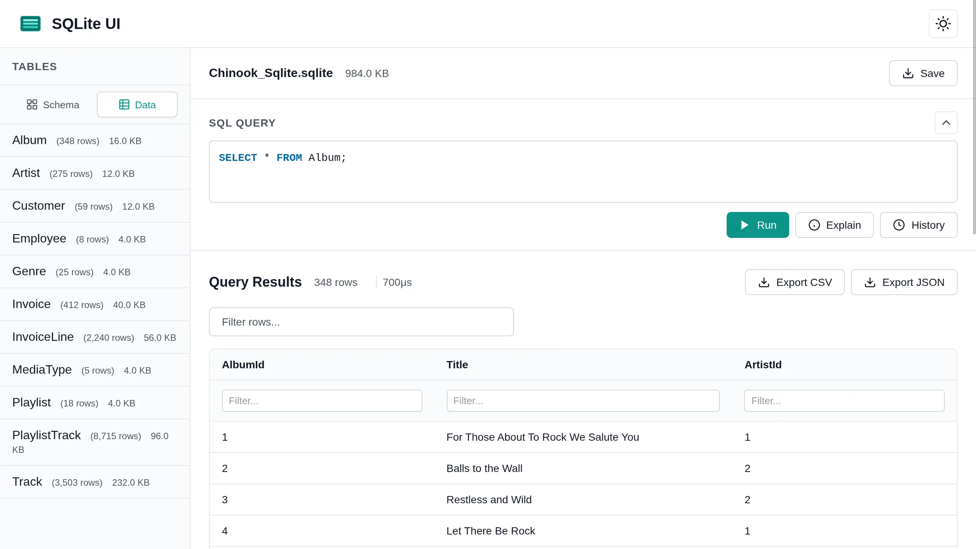Choose the PlaylistTrack table
The height and width of the screenshot is (549, 976).
pos(47,435)
